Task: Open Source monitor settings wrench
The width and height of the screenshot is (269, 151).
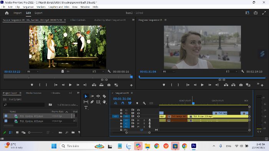Action: [109, 71]
